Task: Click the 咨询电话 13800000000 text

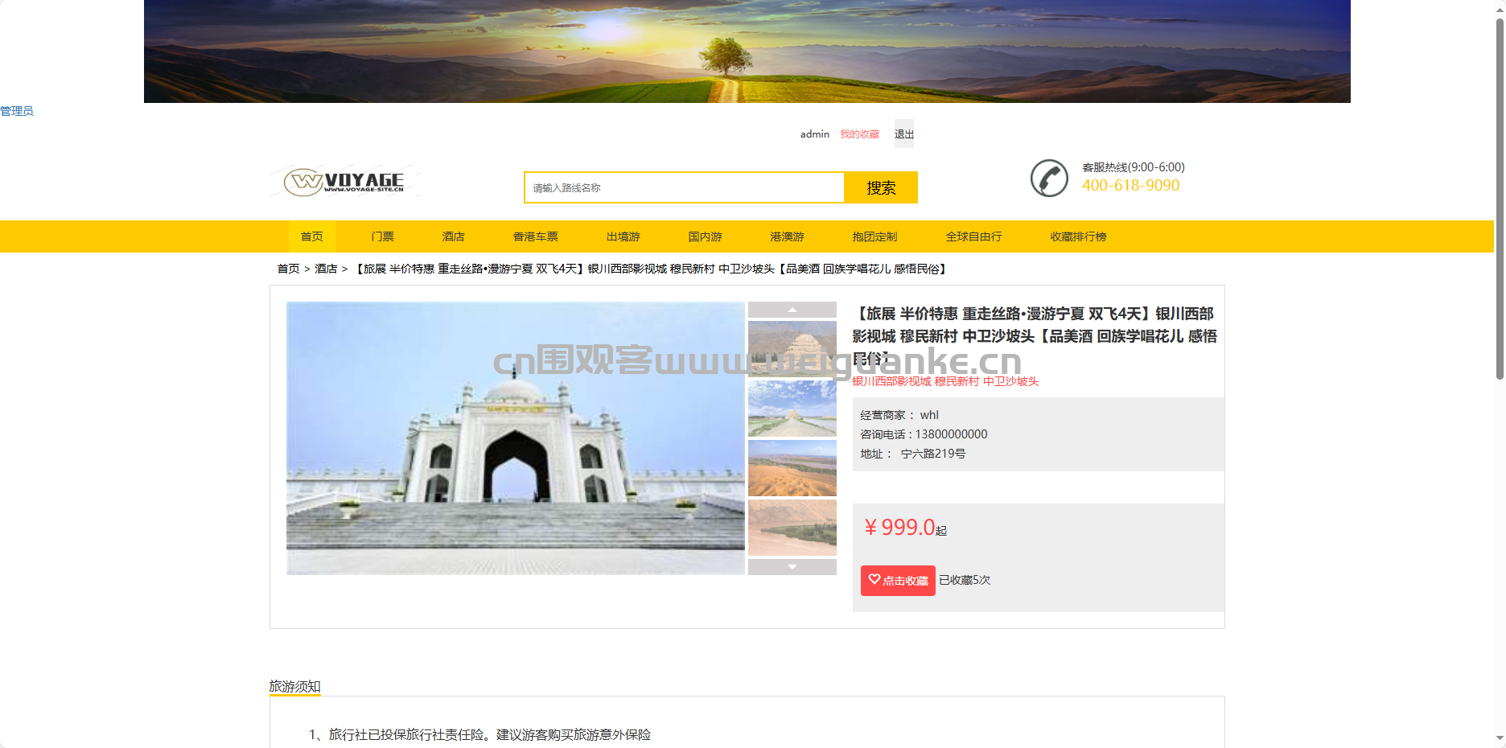Action: (x=924, y=434)
